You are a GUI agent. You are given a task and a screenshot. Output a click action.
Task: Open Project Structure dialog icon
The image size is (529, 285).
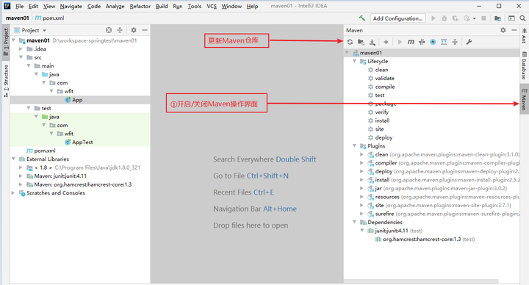[x=497, y=18]
